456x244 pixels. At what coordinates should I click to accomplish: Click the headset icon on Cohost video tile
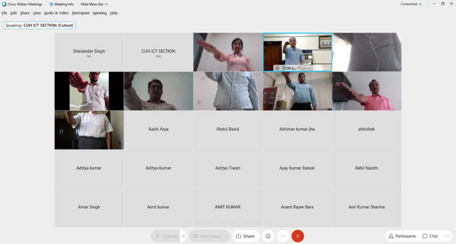click(x=277, y=68)
